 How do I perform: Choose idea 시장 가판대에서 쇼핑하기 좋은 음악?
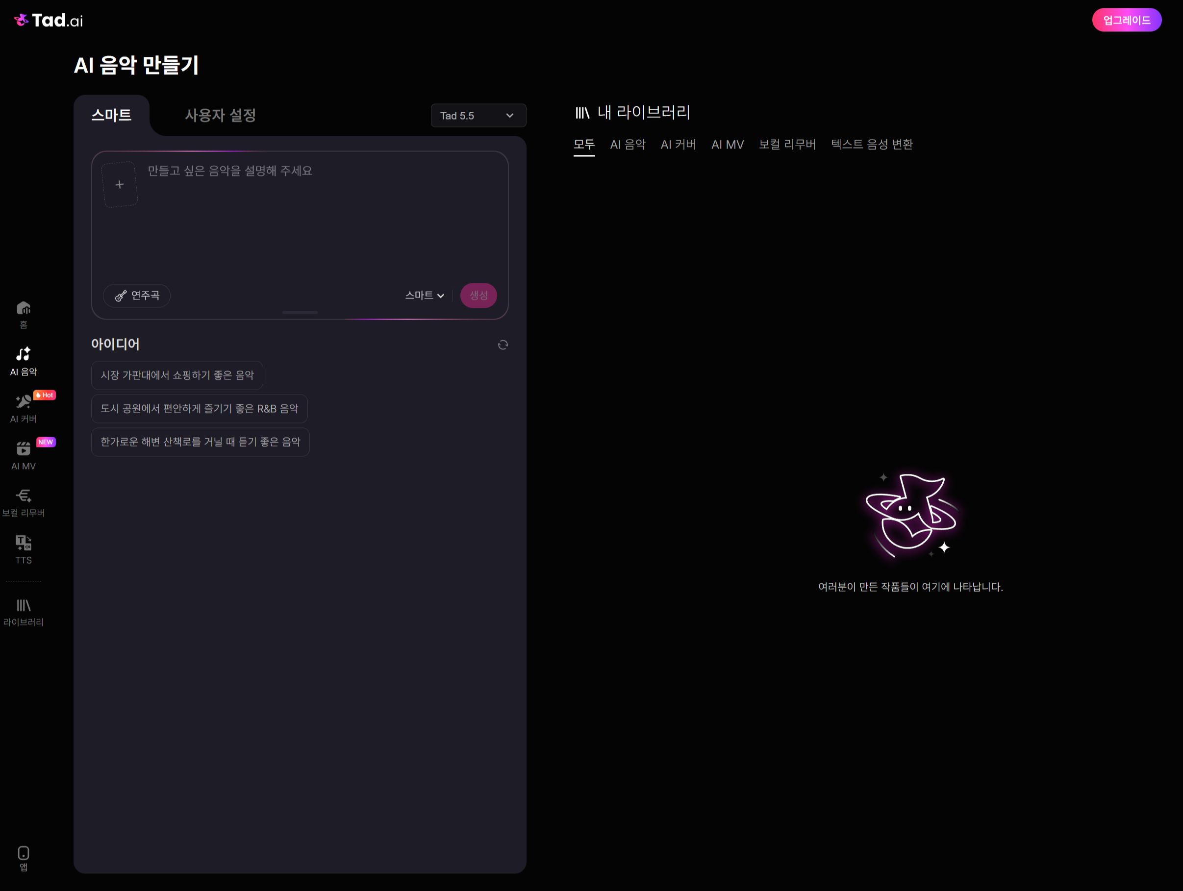(177, 375)
